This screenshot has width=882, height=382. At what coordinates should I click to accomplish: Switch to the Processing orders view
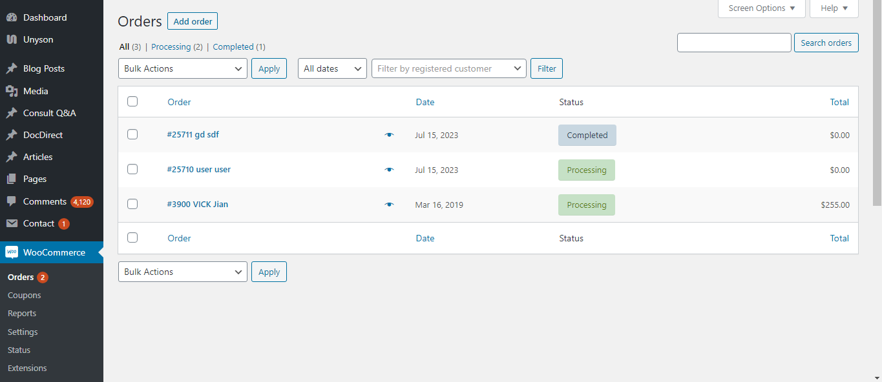(x=171, y=46)
